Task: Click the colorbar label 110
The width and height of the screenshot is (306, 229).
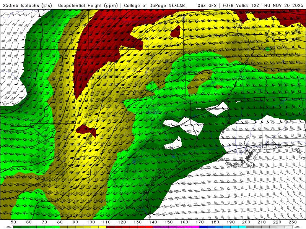Action: coord(107,222)
